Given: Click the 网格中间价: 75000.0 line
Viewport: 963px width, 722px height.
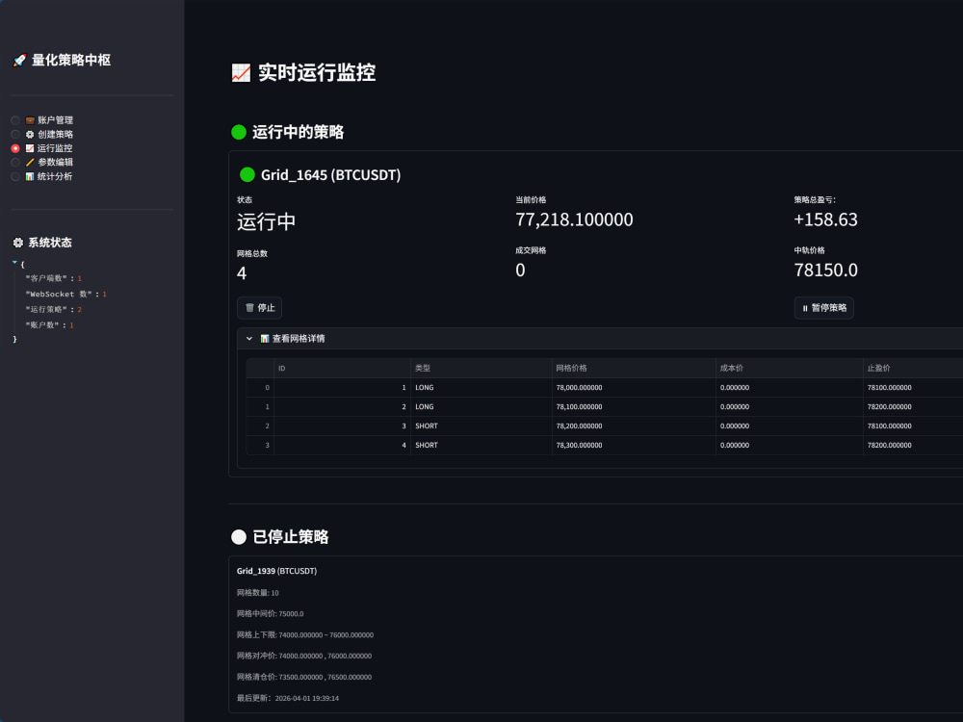Looking at the screenshot, I should [271, 614].
